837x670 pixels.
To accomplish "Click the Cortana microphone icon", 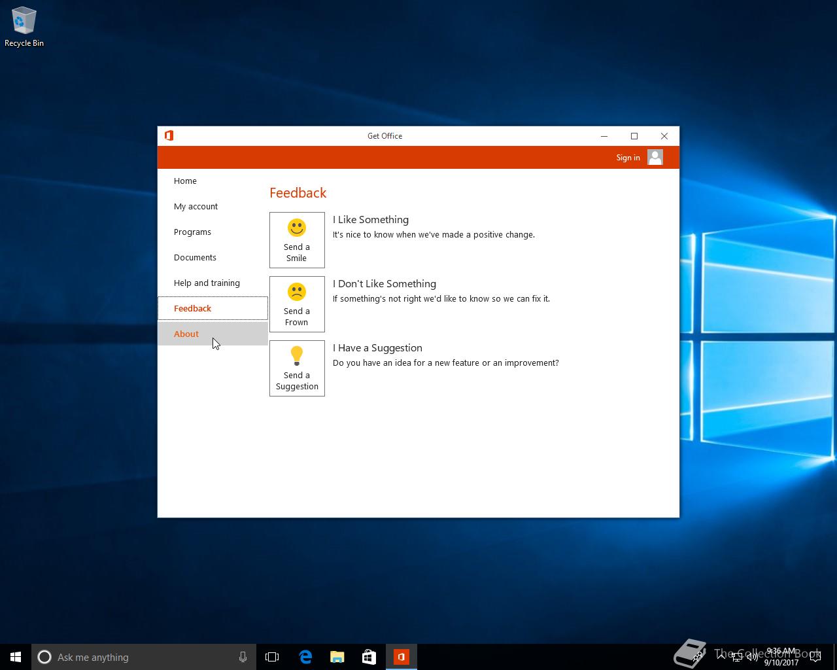I will tap(243, 657).
